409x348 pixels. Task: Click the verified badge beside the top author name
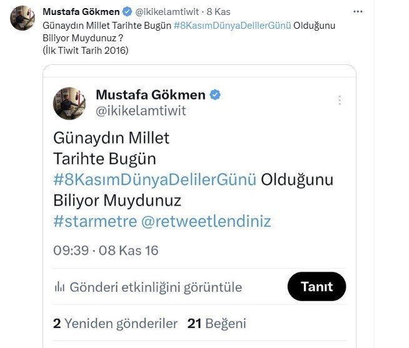pyautogui.click(x=127, y=12)
